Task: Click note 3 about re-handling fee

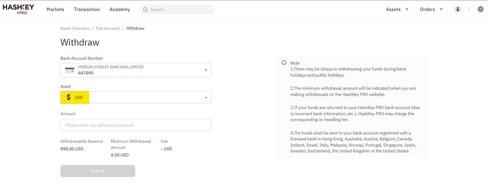Action: click(x=355, y=114)
